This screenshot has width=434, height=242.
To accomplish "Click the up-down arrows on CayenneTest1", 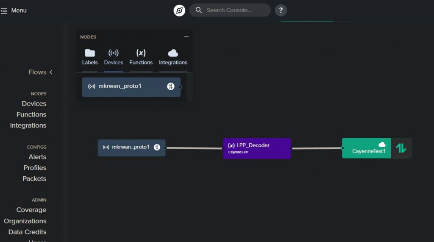I will click(x=401, y=148).
